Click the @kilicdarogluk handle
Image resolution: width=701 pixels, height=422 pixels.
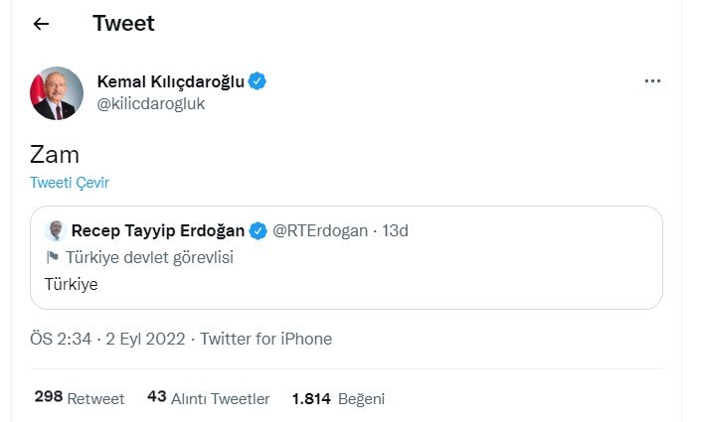click(x=150, y=103)
